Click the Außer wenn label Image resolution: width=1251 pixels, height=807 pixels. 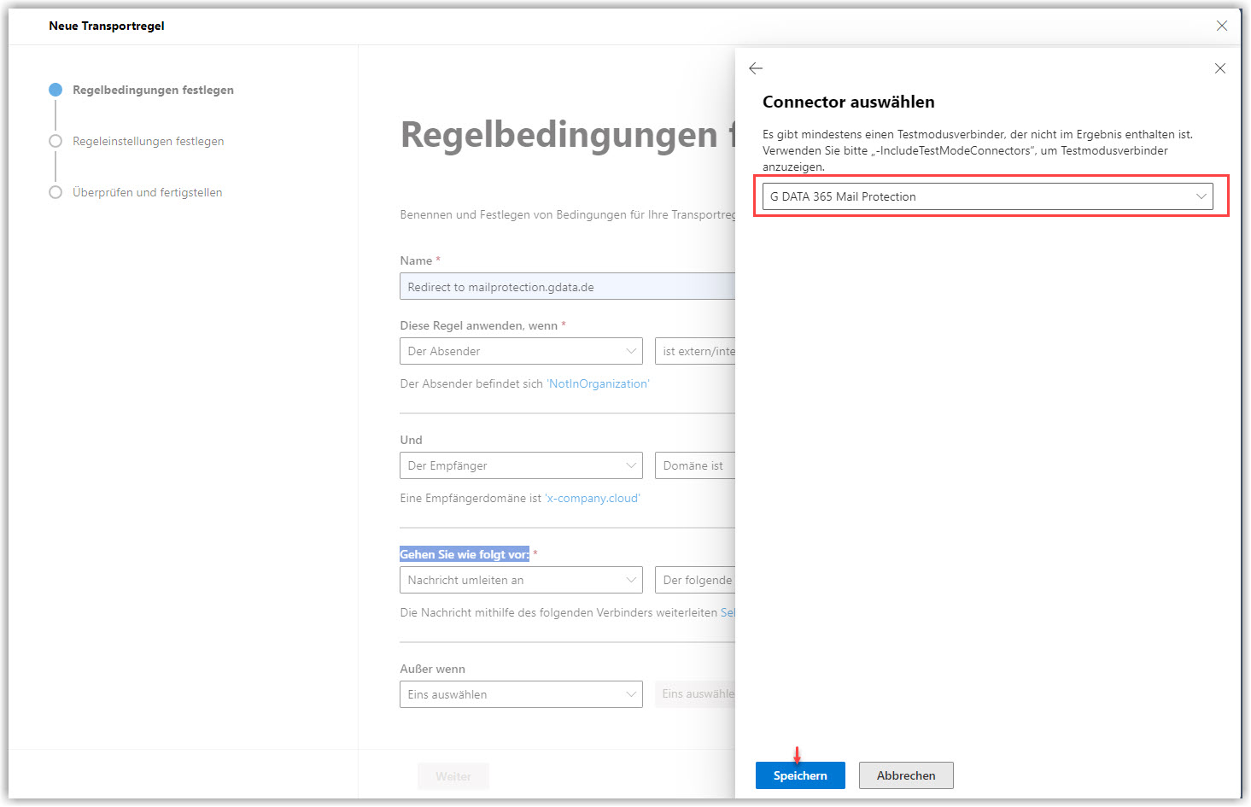pyautogui.click(x=433, y=669)
